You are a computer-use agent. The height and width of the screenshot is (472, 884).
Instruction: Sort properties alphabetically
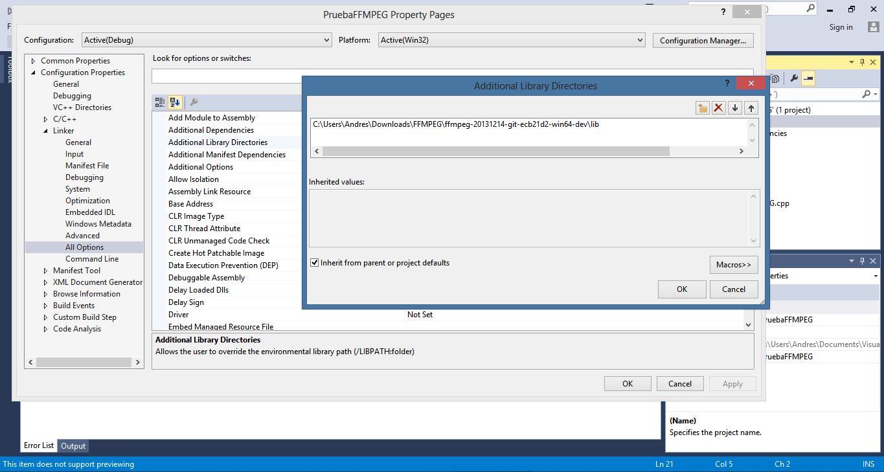(174, 102)
